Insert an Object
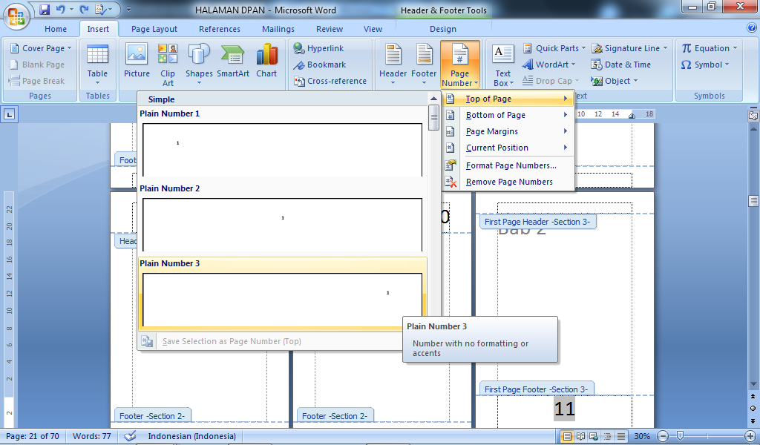The height and width of the screenshot is (445, 760). pos(614,81)
